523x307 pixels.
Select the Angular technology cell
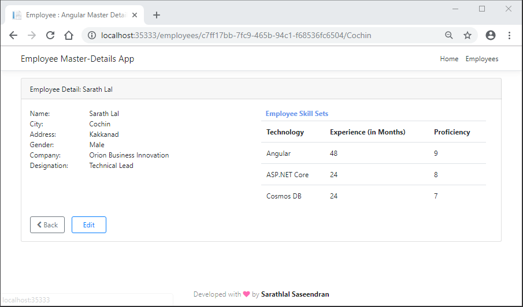[279, 153]
